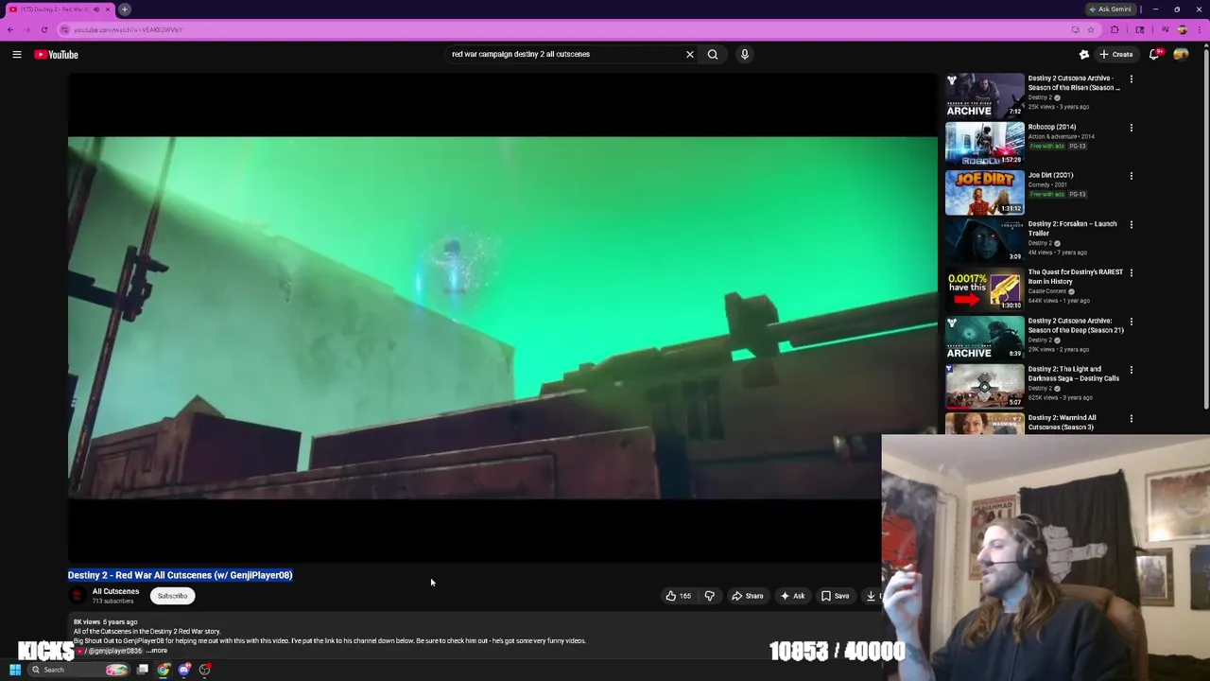Click the browser address bar URL

pos(129,29)
